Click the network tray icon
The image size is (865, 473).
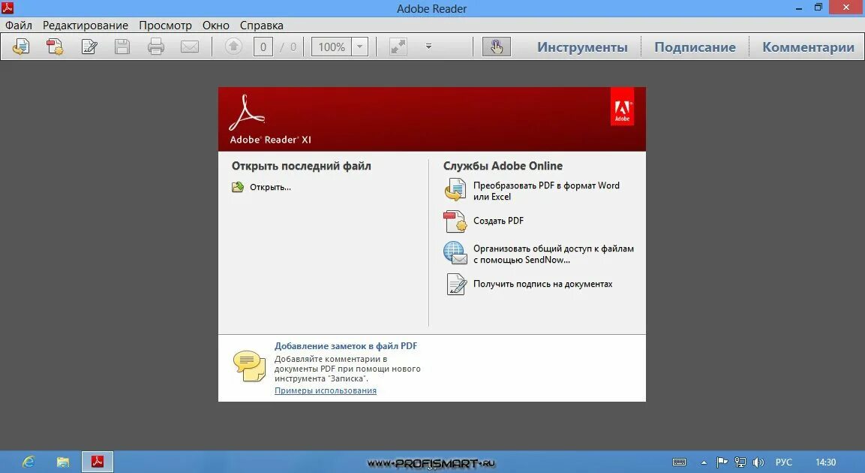tap(740, 462)
